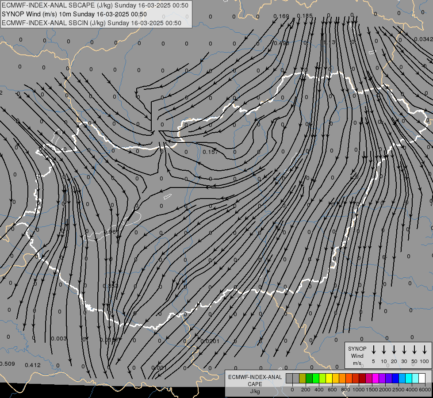Click the 600 tick label on CAPE legend
This screenshot has width=433, height=398.
point(332,390)
